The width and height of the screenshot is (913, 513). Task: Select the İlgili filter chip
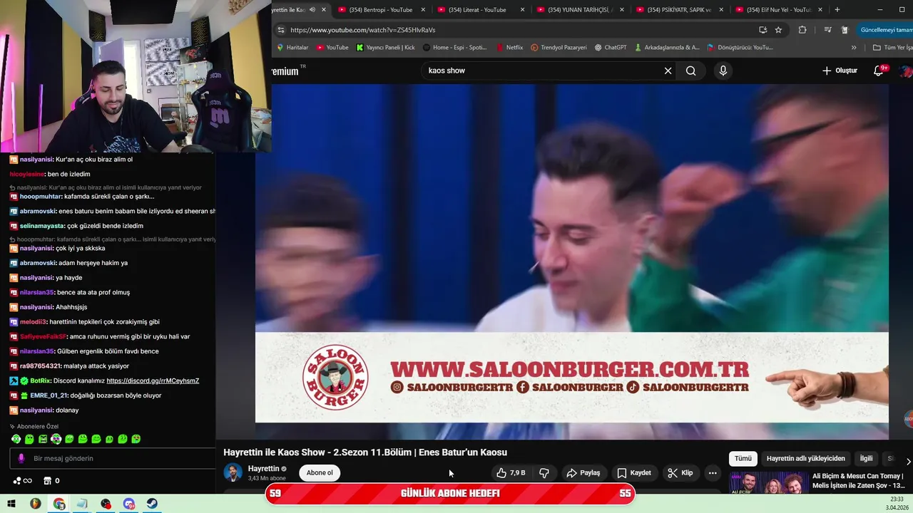coord(866,459)
